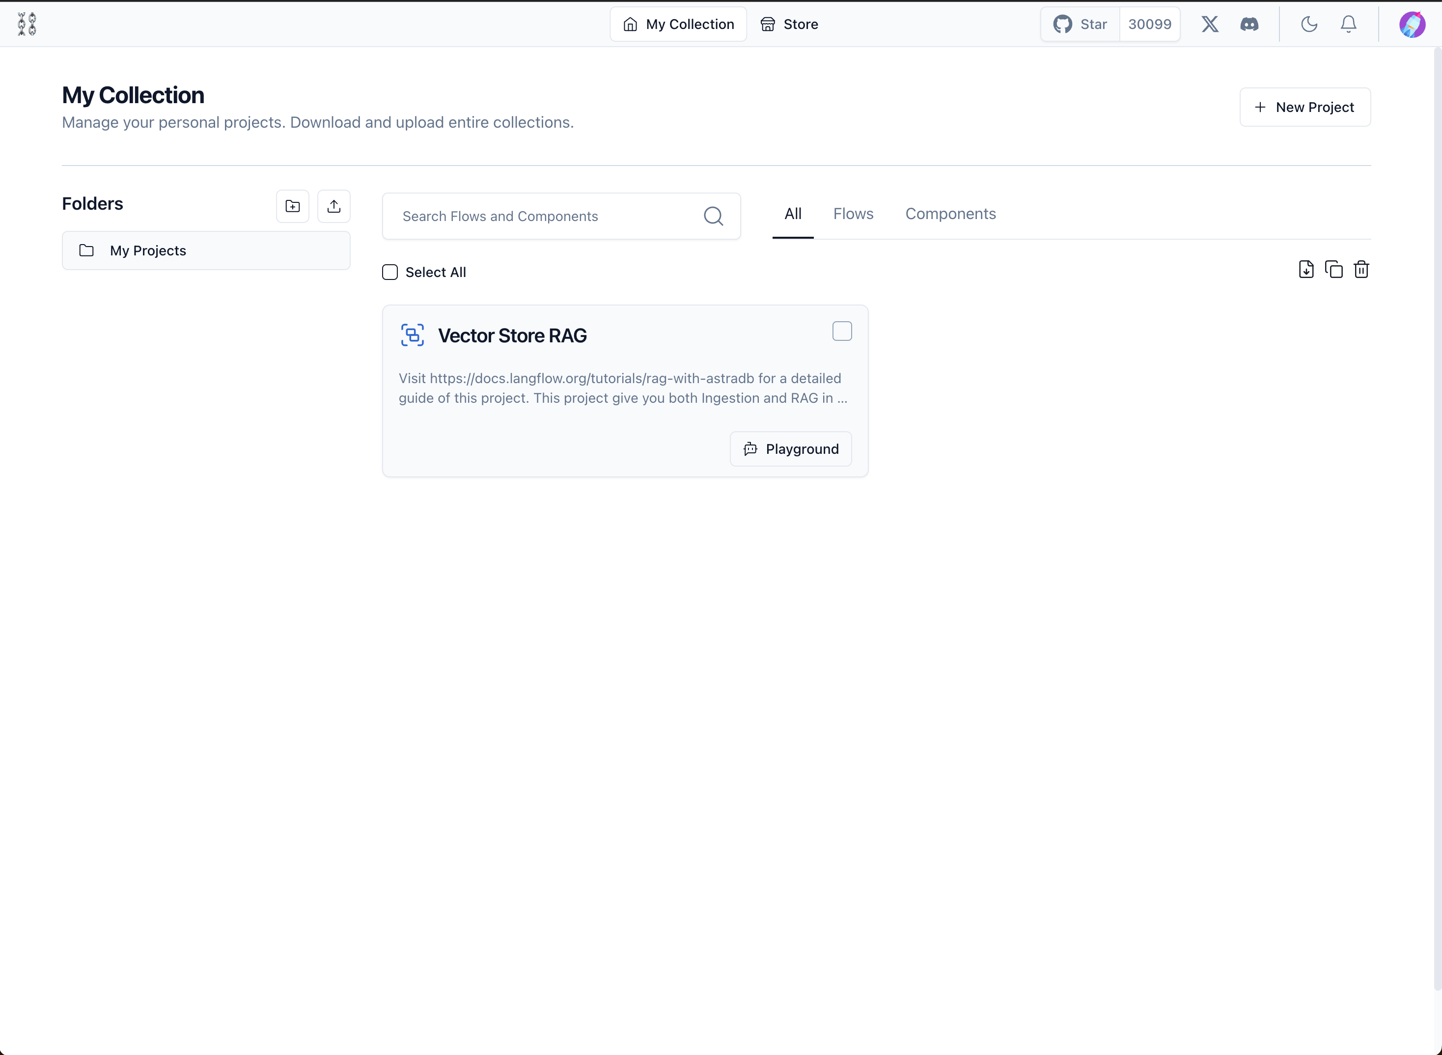Click the download selected items icon
Image resolution: width=1442 pixels, height=1055 pixels.
1306,270
